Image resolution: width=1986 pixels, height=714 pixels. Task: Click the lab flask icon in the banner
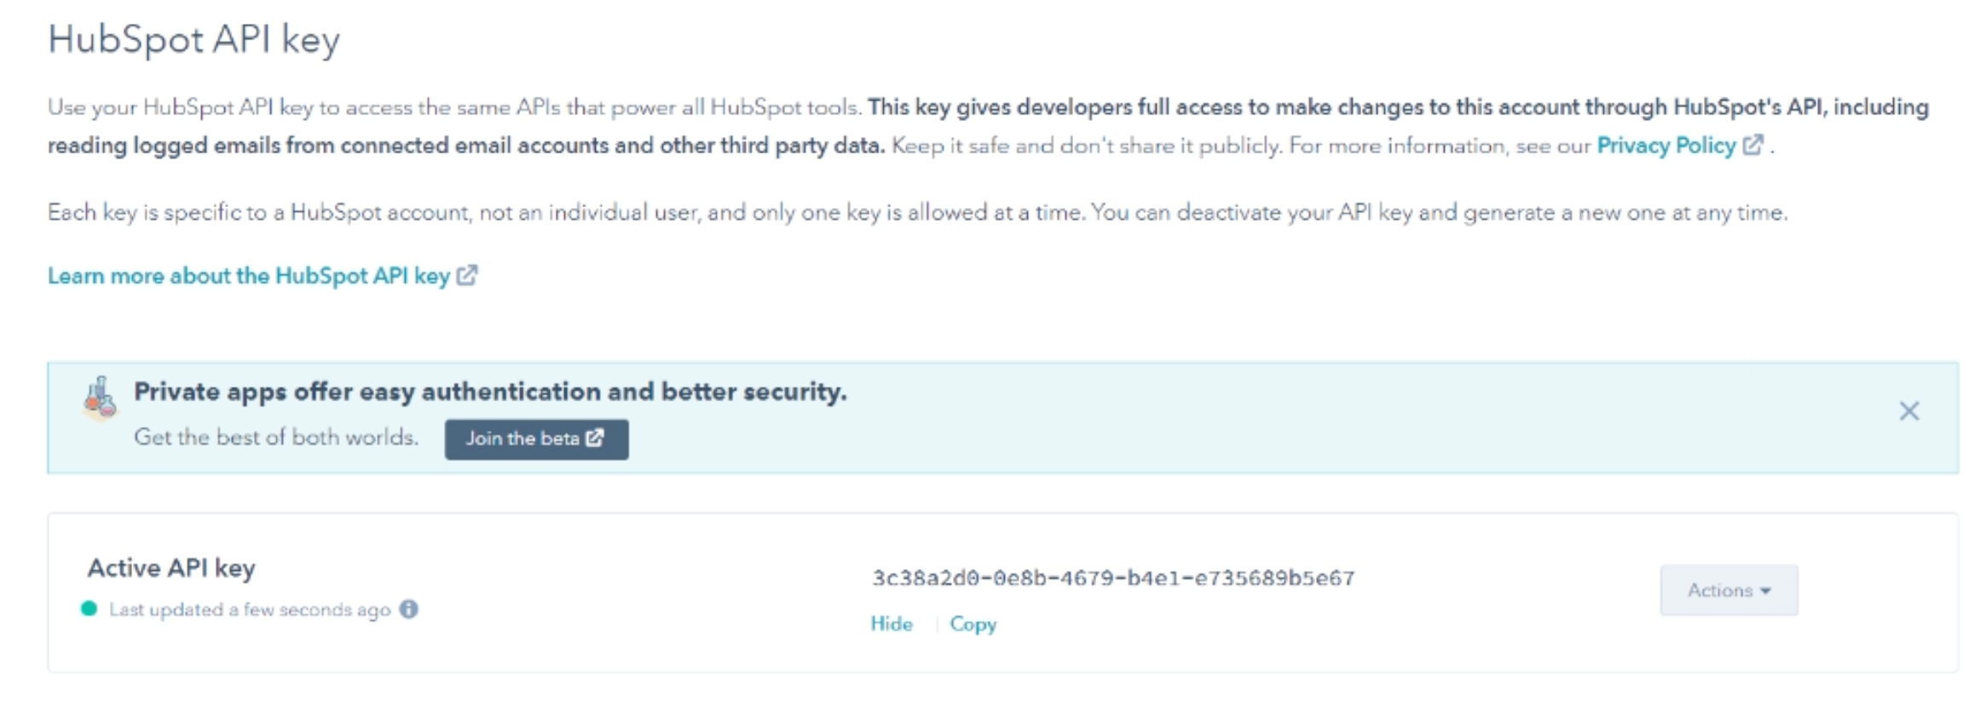click(100, 398)
